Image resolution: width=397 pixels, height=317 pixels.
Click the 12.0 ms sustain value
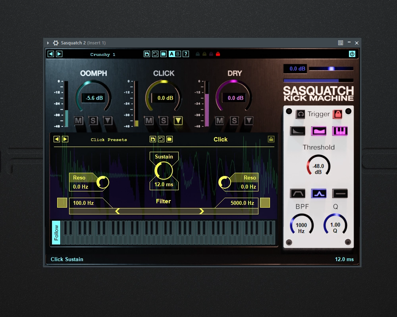click(x=164, y=185)
